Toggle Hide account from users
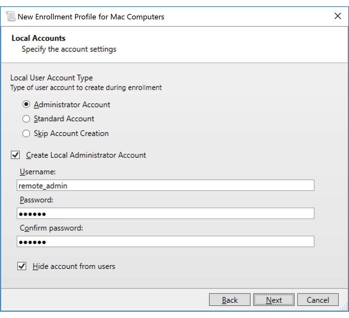The height and width of the screenshot is (318, 349). [22, 266]
